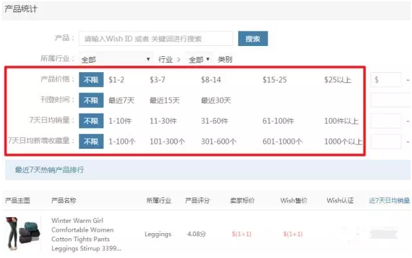This screenshot has width=412, height=258.
Task: Choose 1-10件 daily sales filter
Action: pos(120,121)
